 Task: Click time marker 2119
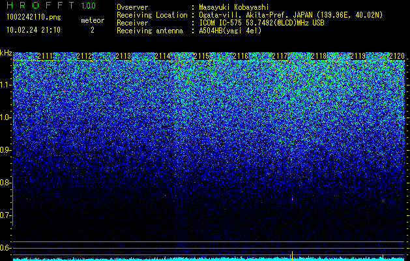(x=358, y=56)
